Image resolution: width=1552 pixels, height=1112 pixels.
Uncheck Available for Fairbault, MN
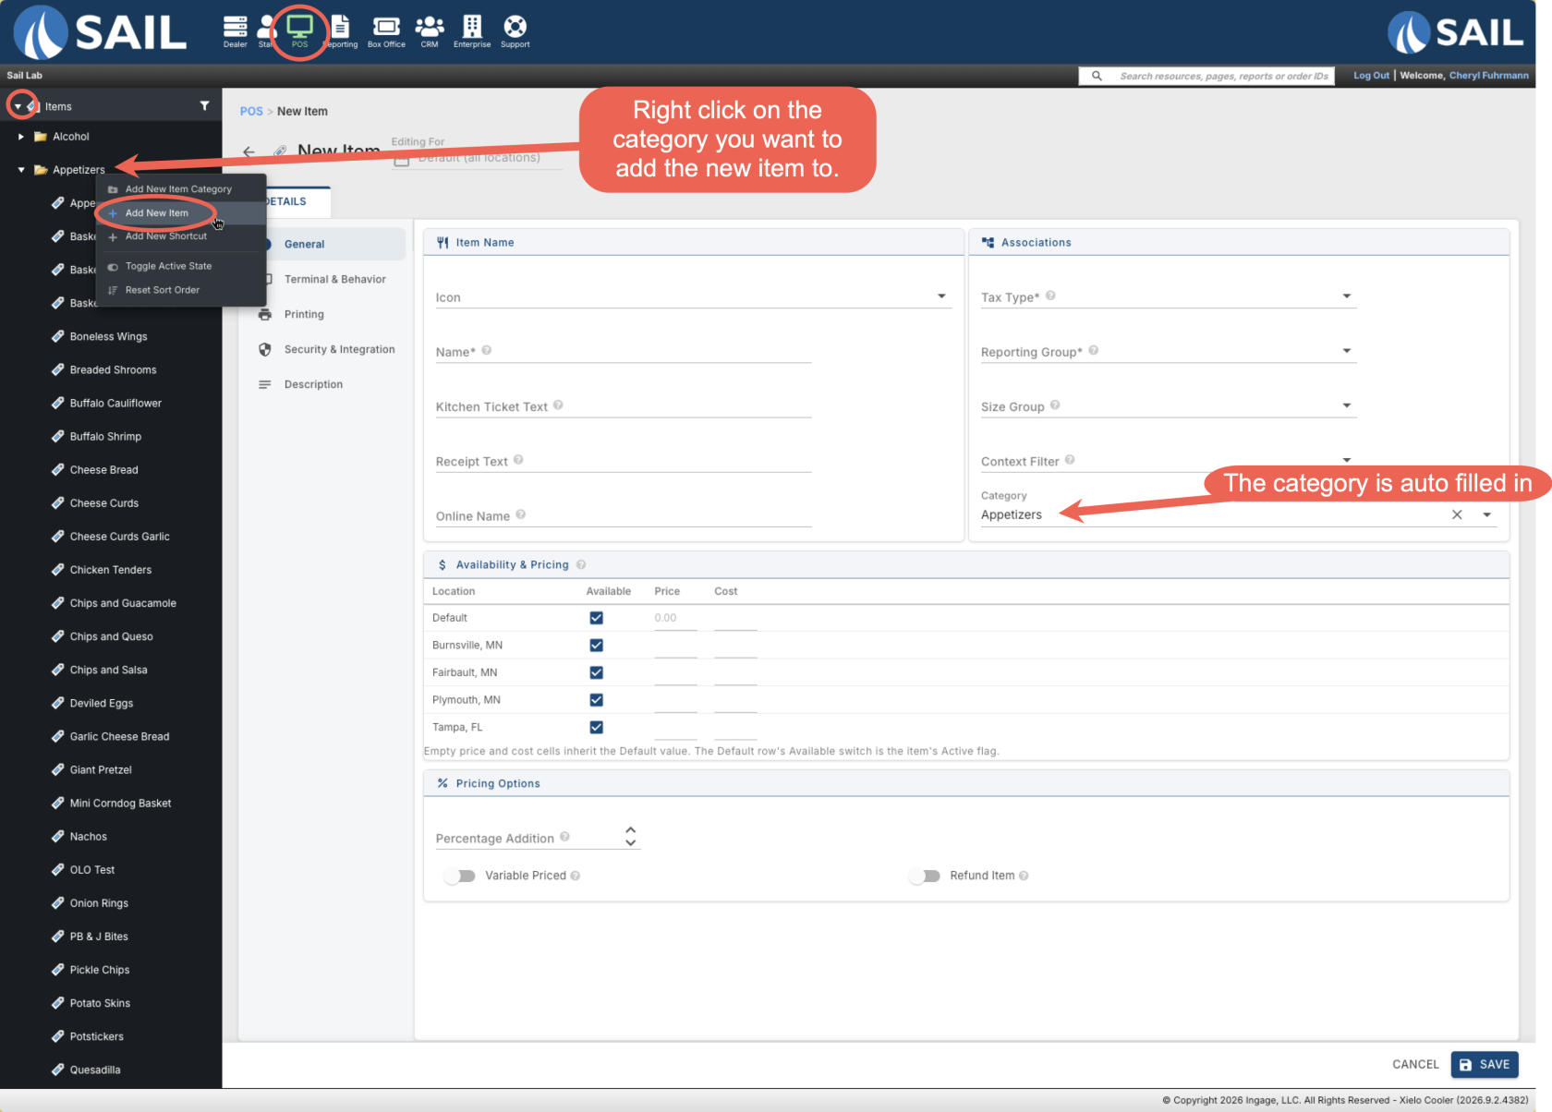(596, 672)
